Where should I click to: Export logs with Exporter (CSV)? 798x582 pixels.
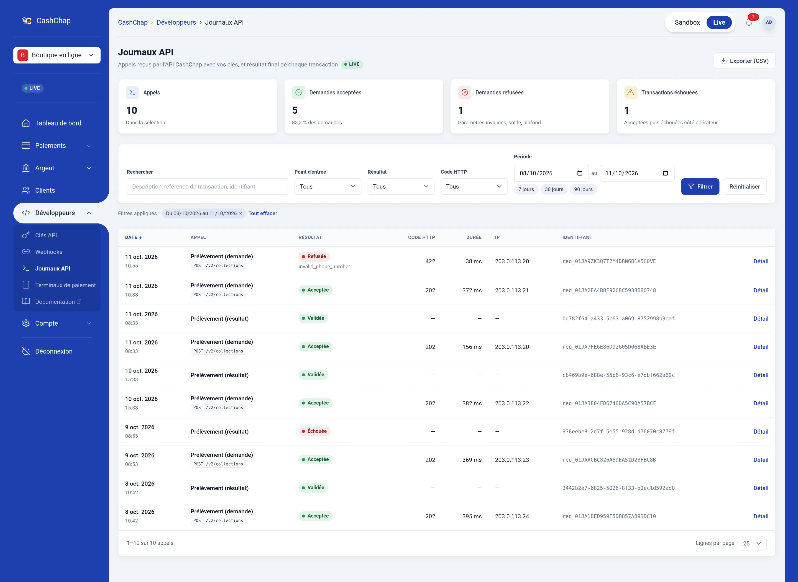(x=744, y=61)
